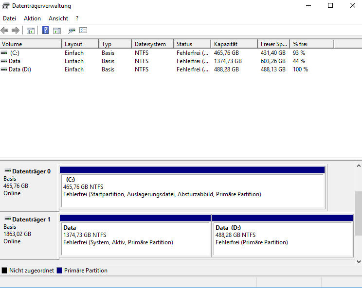Image resolution: width=362 pixels, height=288 pixels.
Task: Click the blue Primäre Partition legend swatch
Action: [59, 270]
